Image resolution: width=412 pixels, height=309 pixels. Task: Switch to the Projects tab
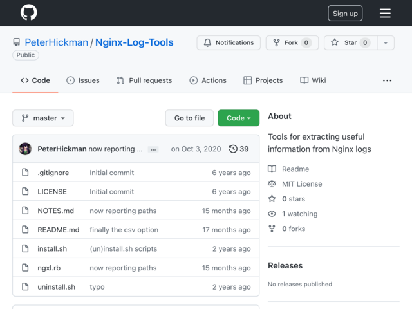(263, 80)
